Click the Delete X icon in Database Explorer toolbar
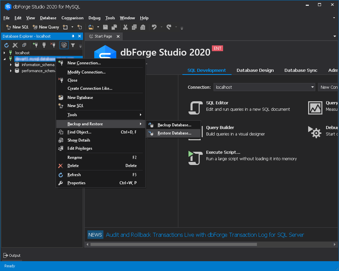This screenshot has width=339, height=271. (15, 45)
